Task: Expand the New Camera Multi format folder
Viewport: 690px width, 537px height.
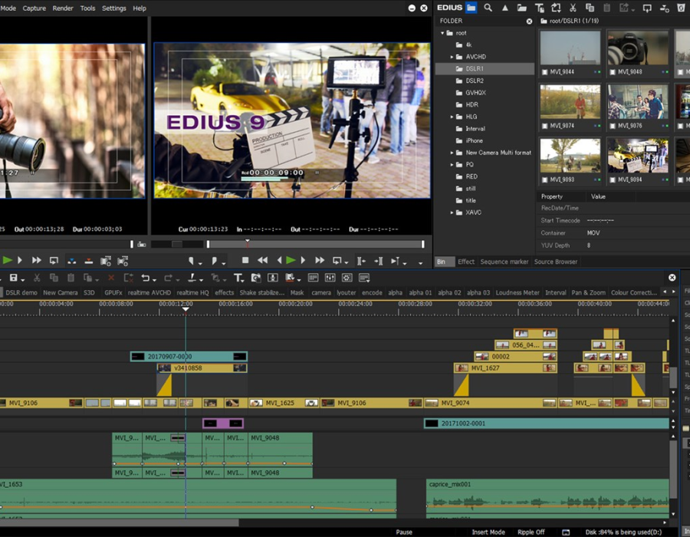Action: [x=452, y=153]
